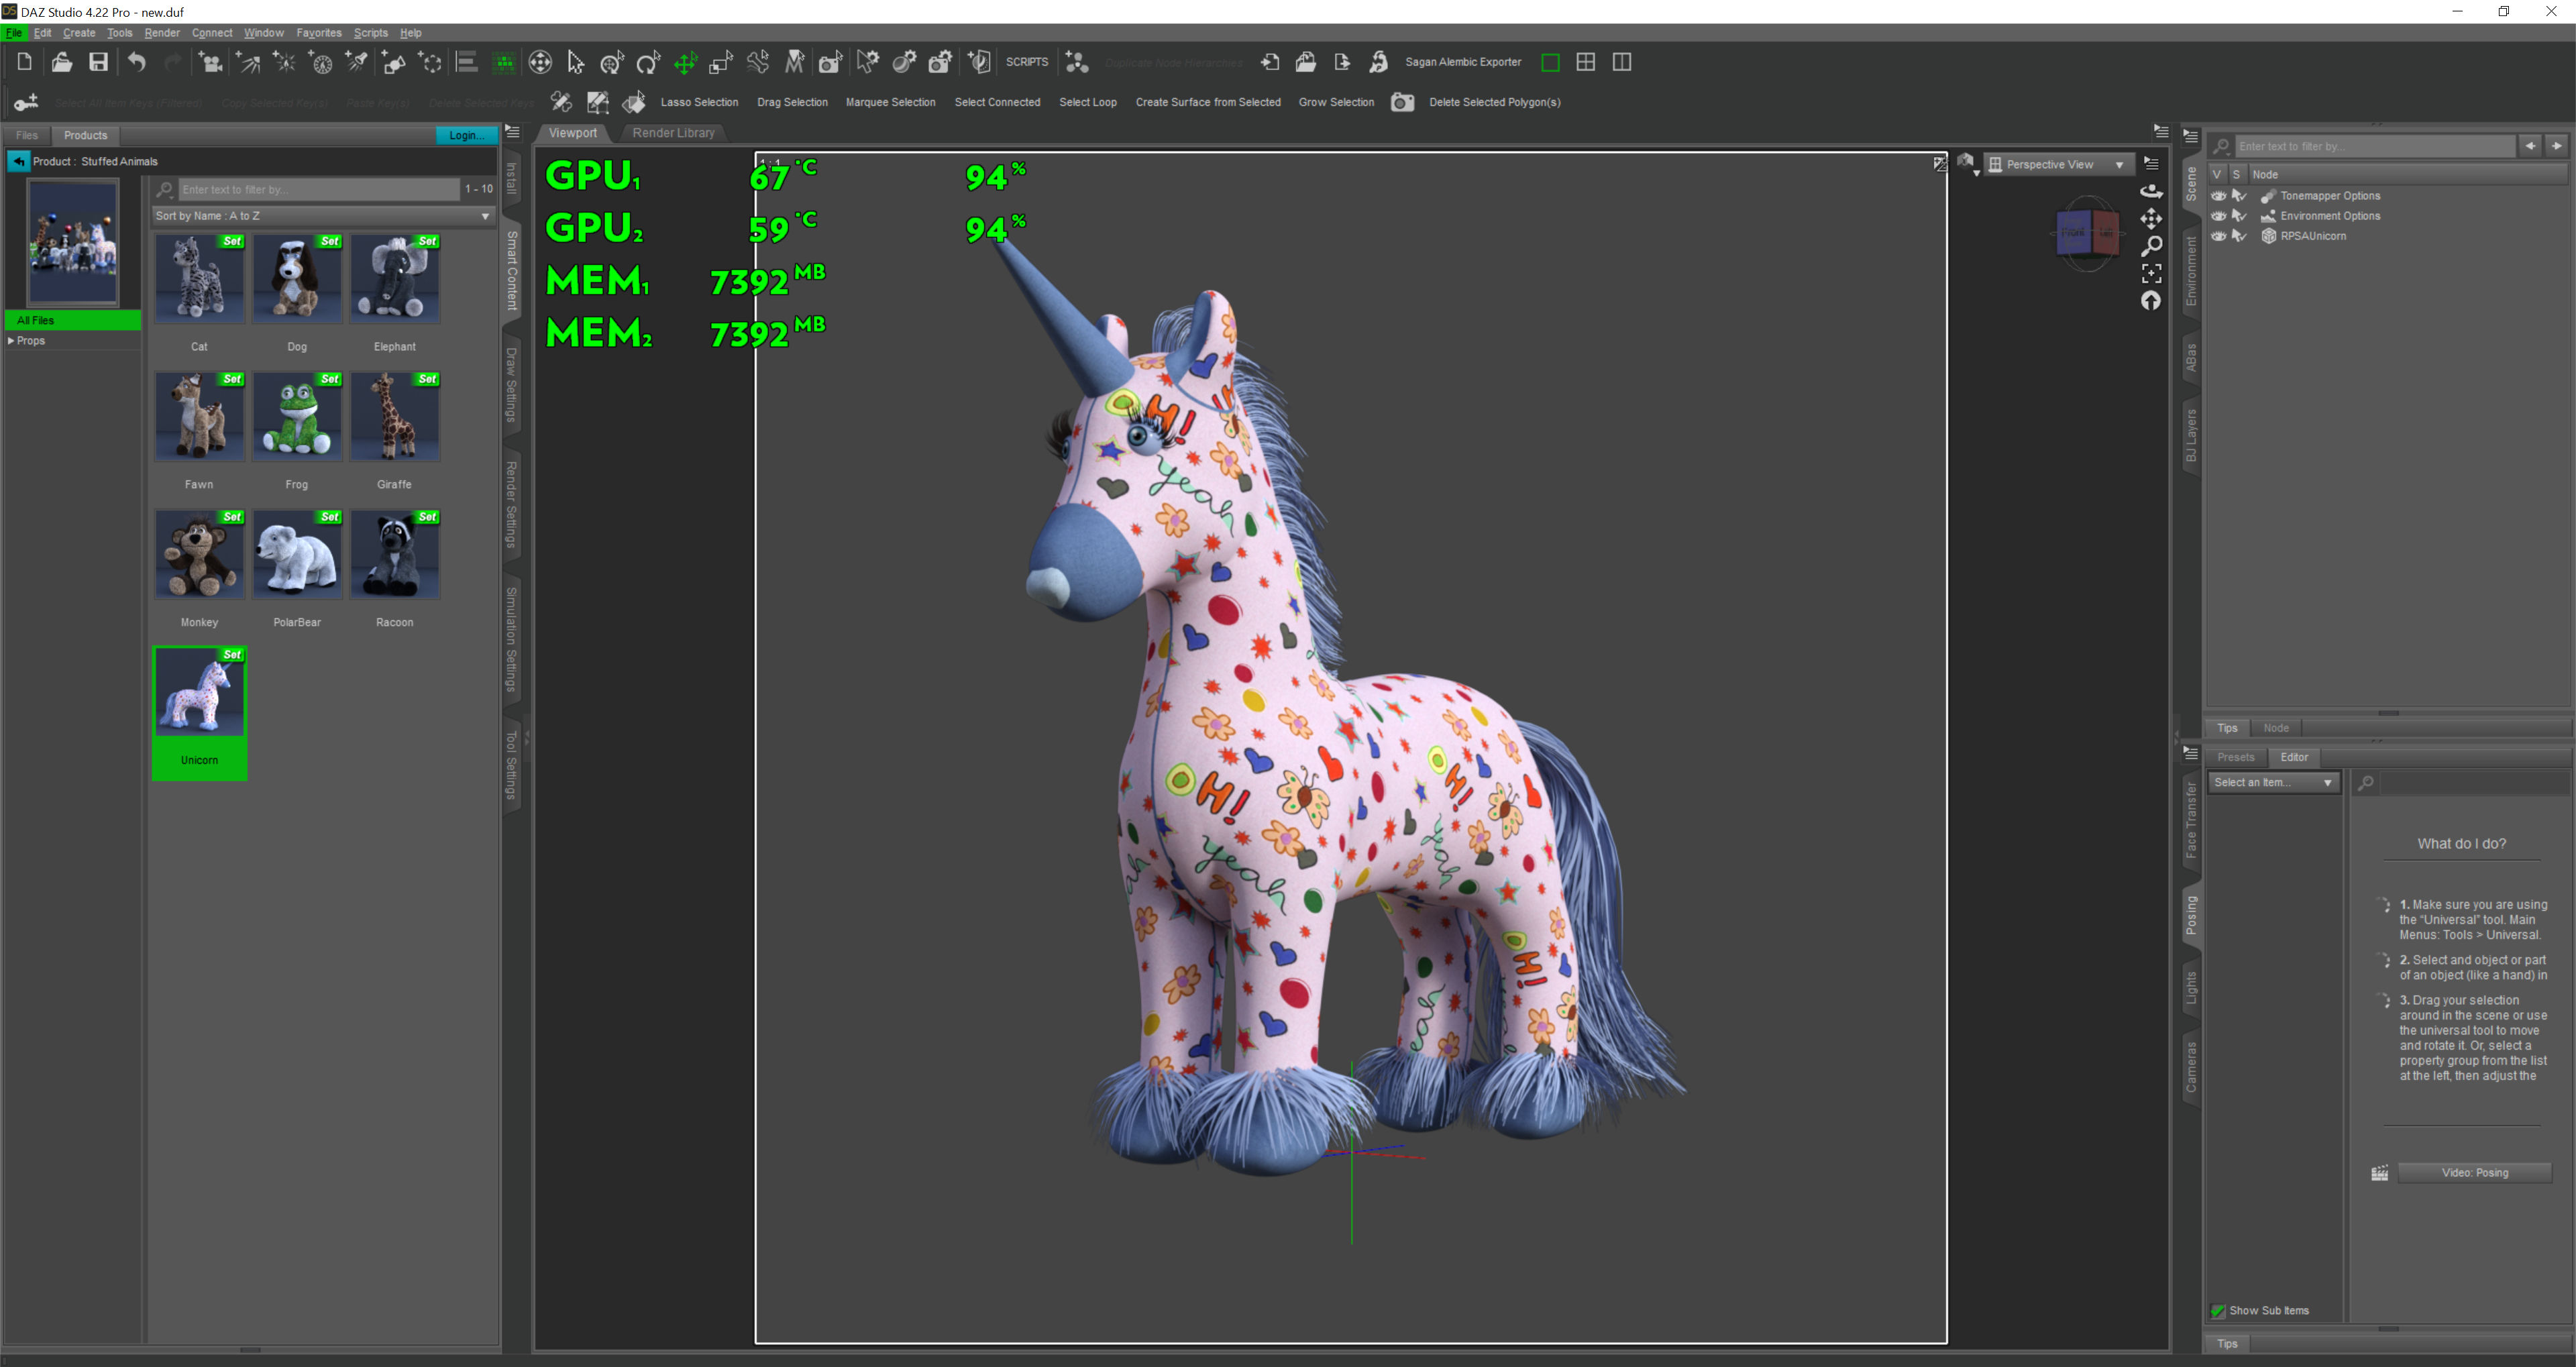Click the frame view icon in viewport
2576x1367 pixels.
2151,273
